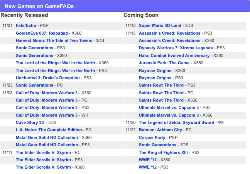Open Saints Row: The Third for PC
The width and height of the screenshot is (250, 174).
(x=161, y=93)
